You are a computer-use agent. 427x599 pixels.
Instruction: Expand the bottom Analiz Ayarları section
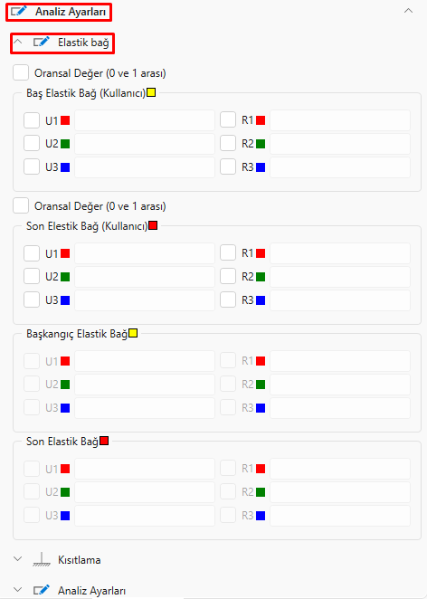17,590
